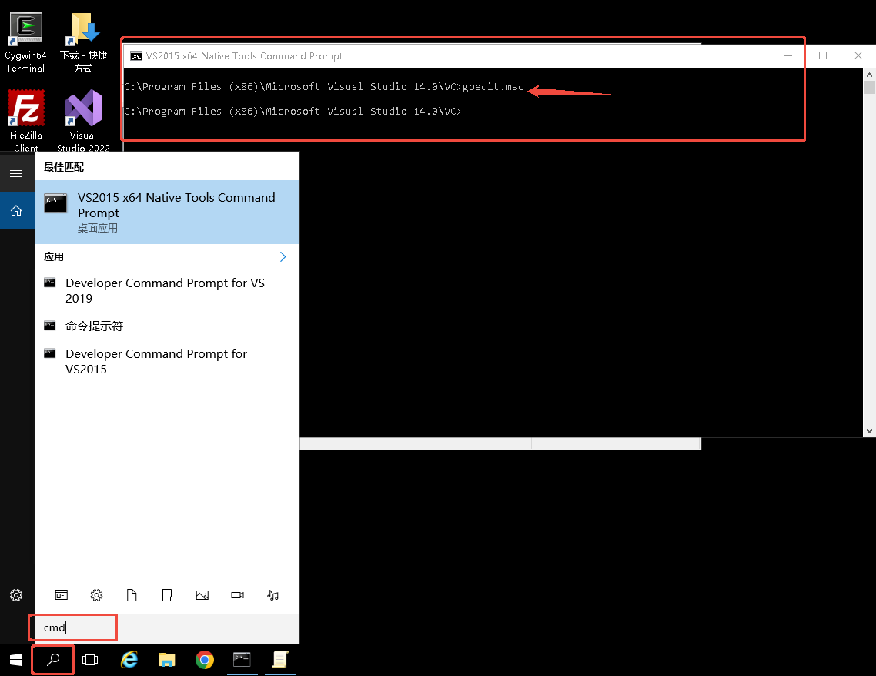The image size is (876, 676).
Task: Click the command prompt title bar icon
Action: (x=135, y=56)
